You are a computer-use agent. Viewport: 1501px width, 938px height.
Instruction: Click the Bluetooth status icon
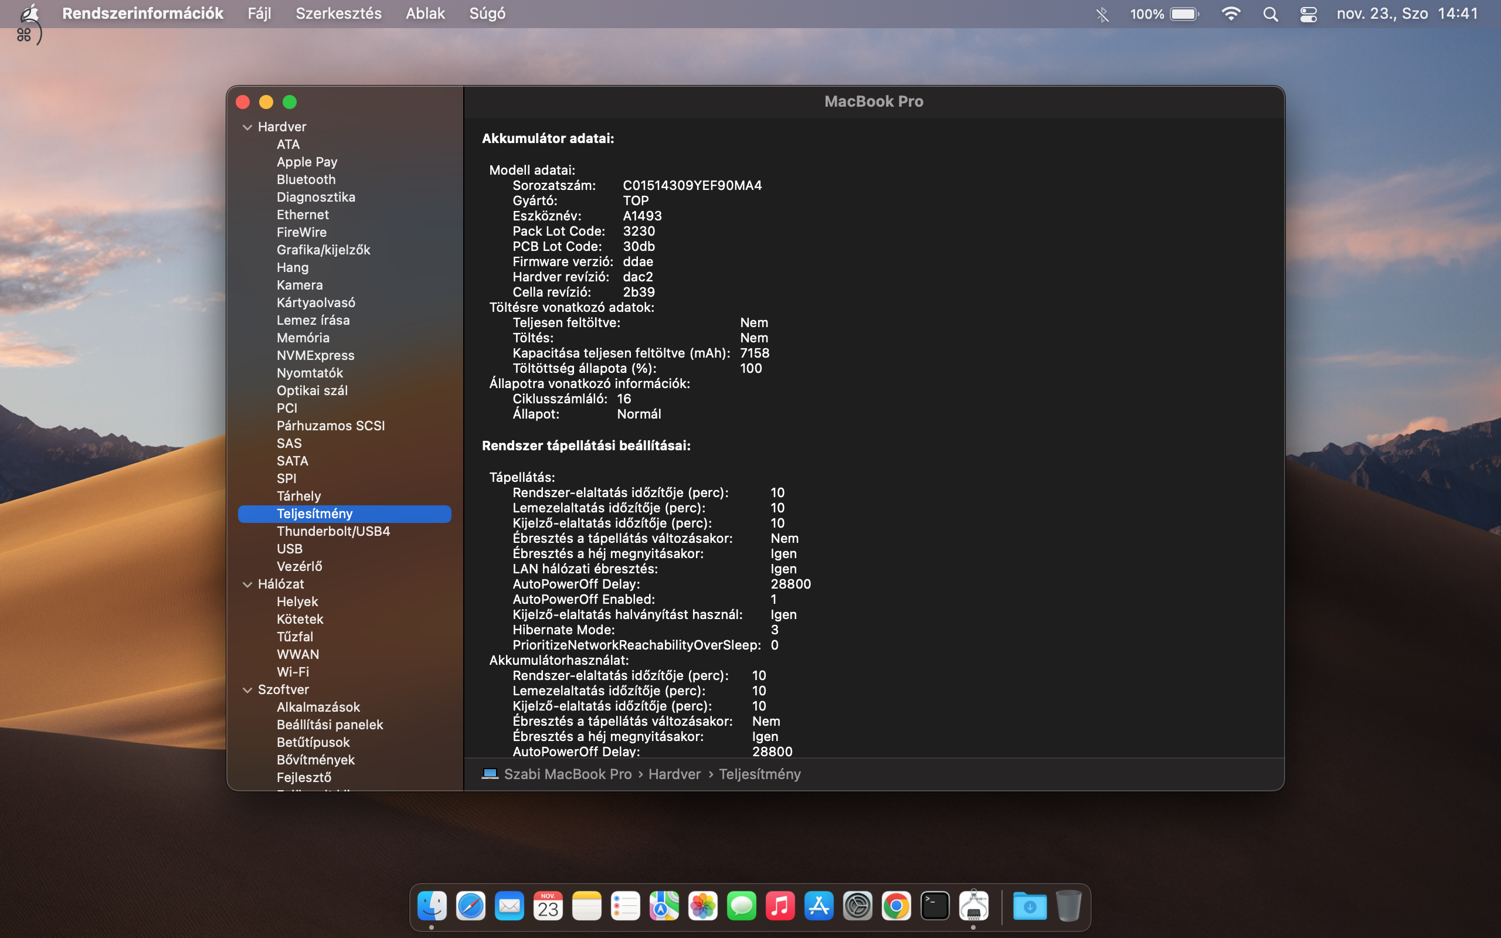[1102, 13]
